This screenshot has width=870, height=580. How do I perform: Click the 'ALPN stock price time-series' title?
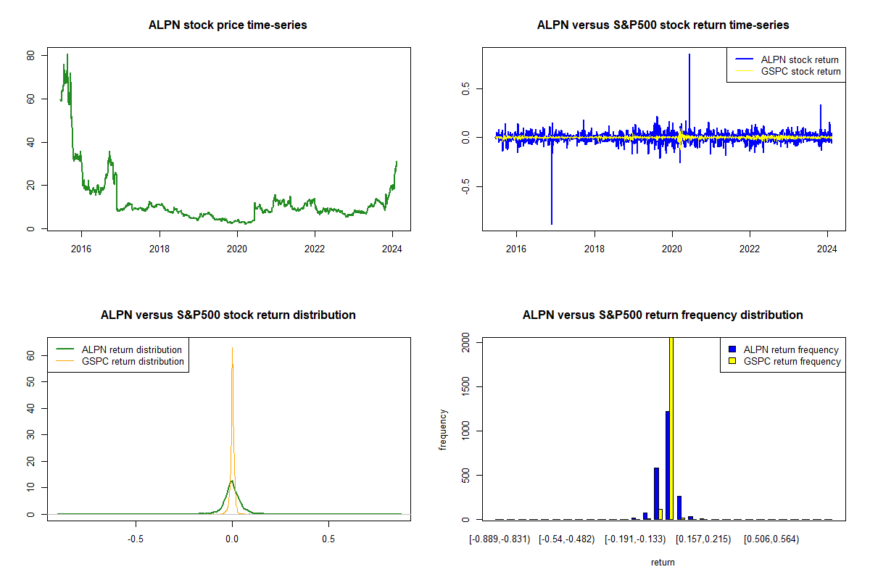coord(228,25)
